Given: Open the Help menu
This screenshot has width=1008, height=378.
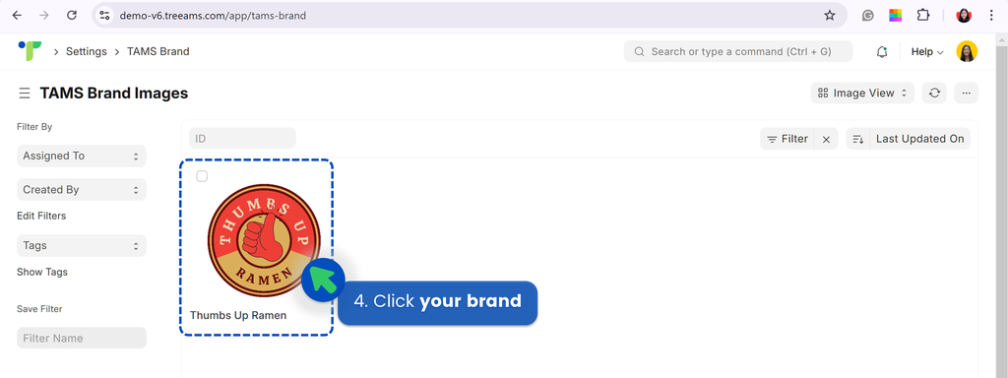Looking at the screenshot, I should [927, 52].
